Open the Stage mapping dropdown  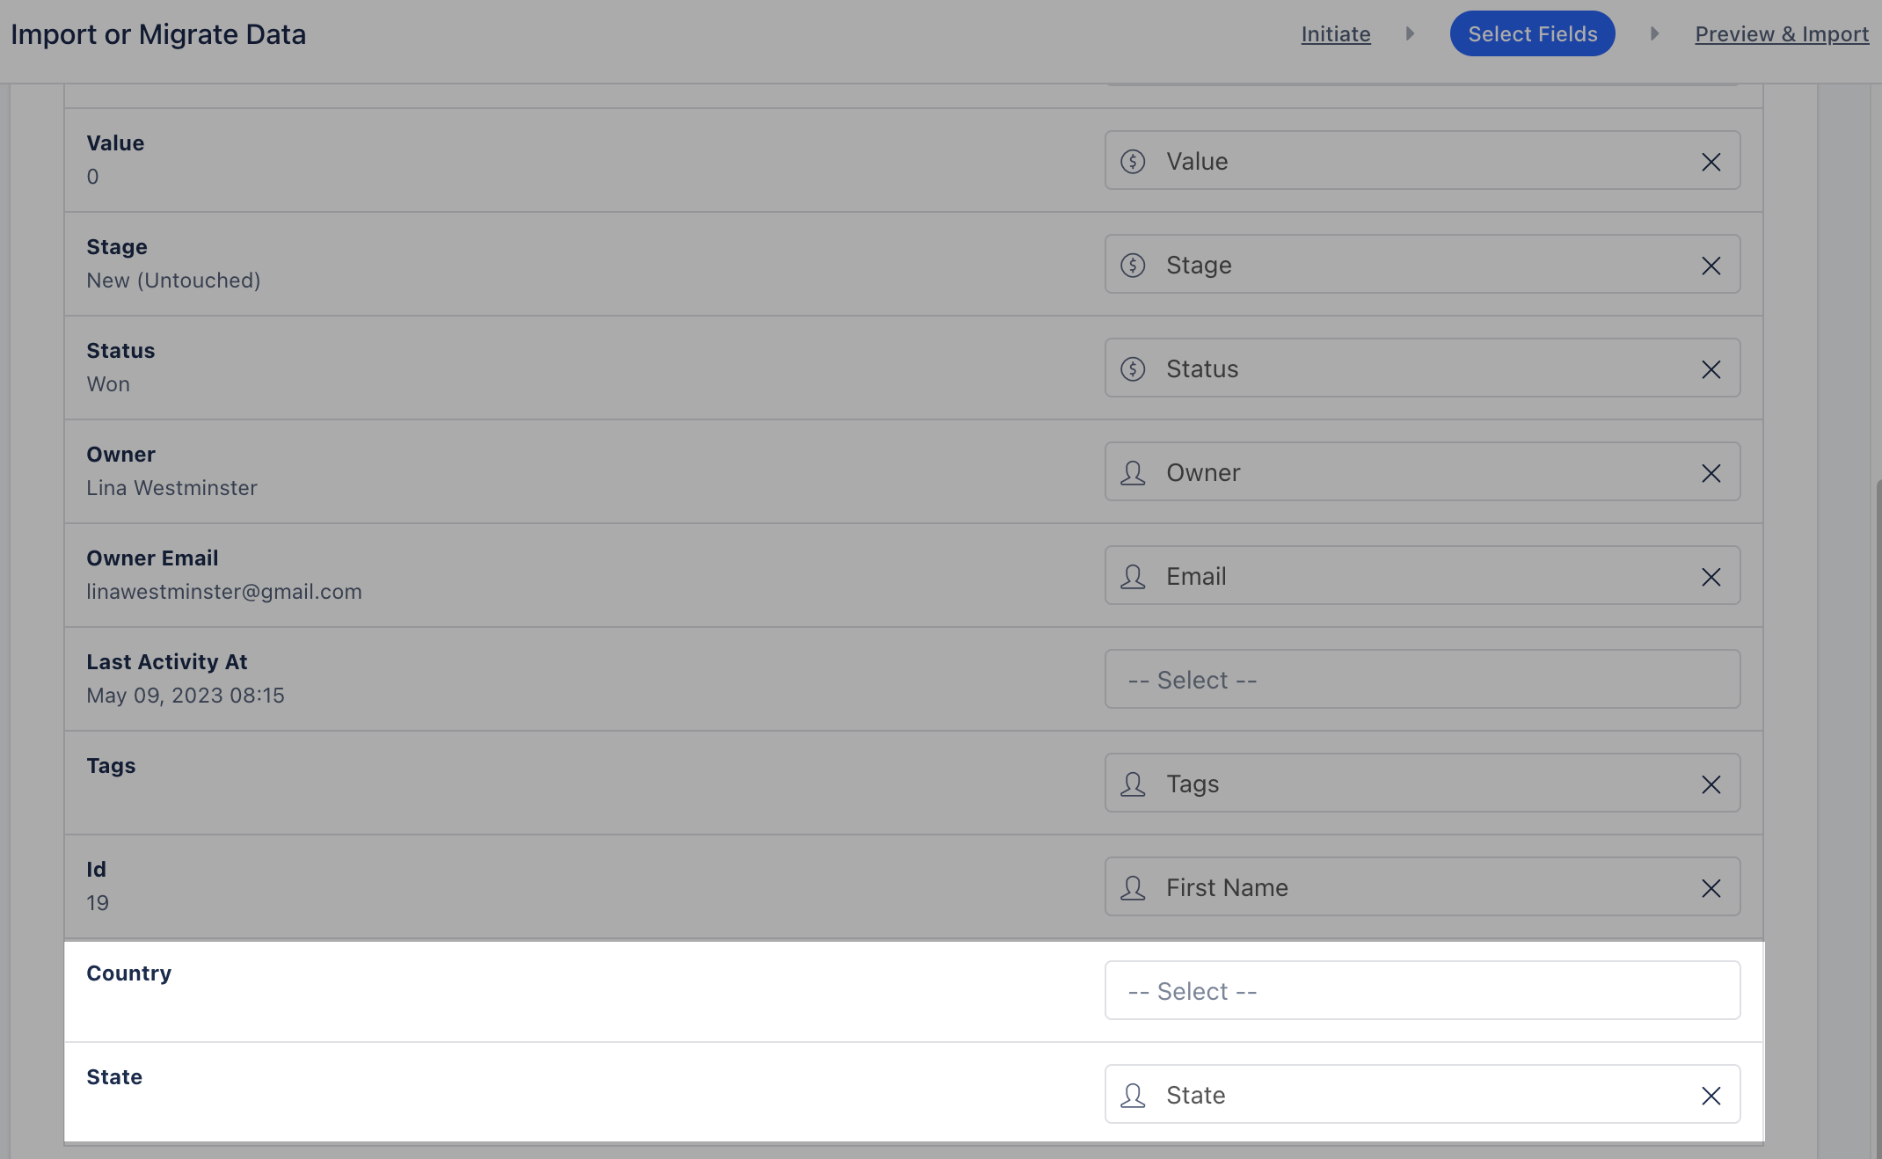point(1422,264)
